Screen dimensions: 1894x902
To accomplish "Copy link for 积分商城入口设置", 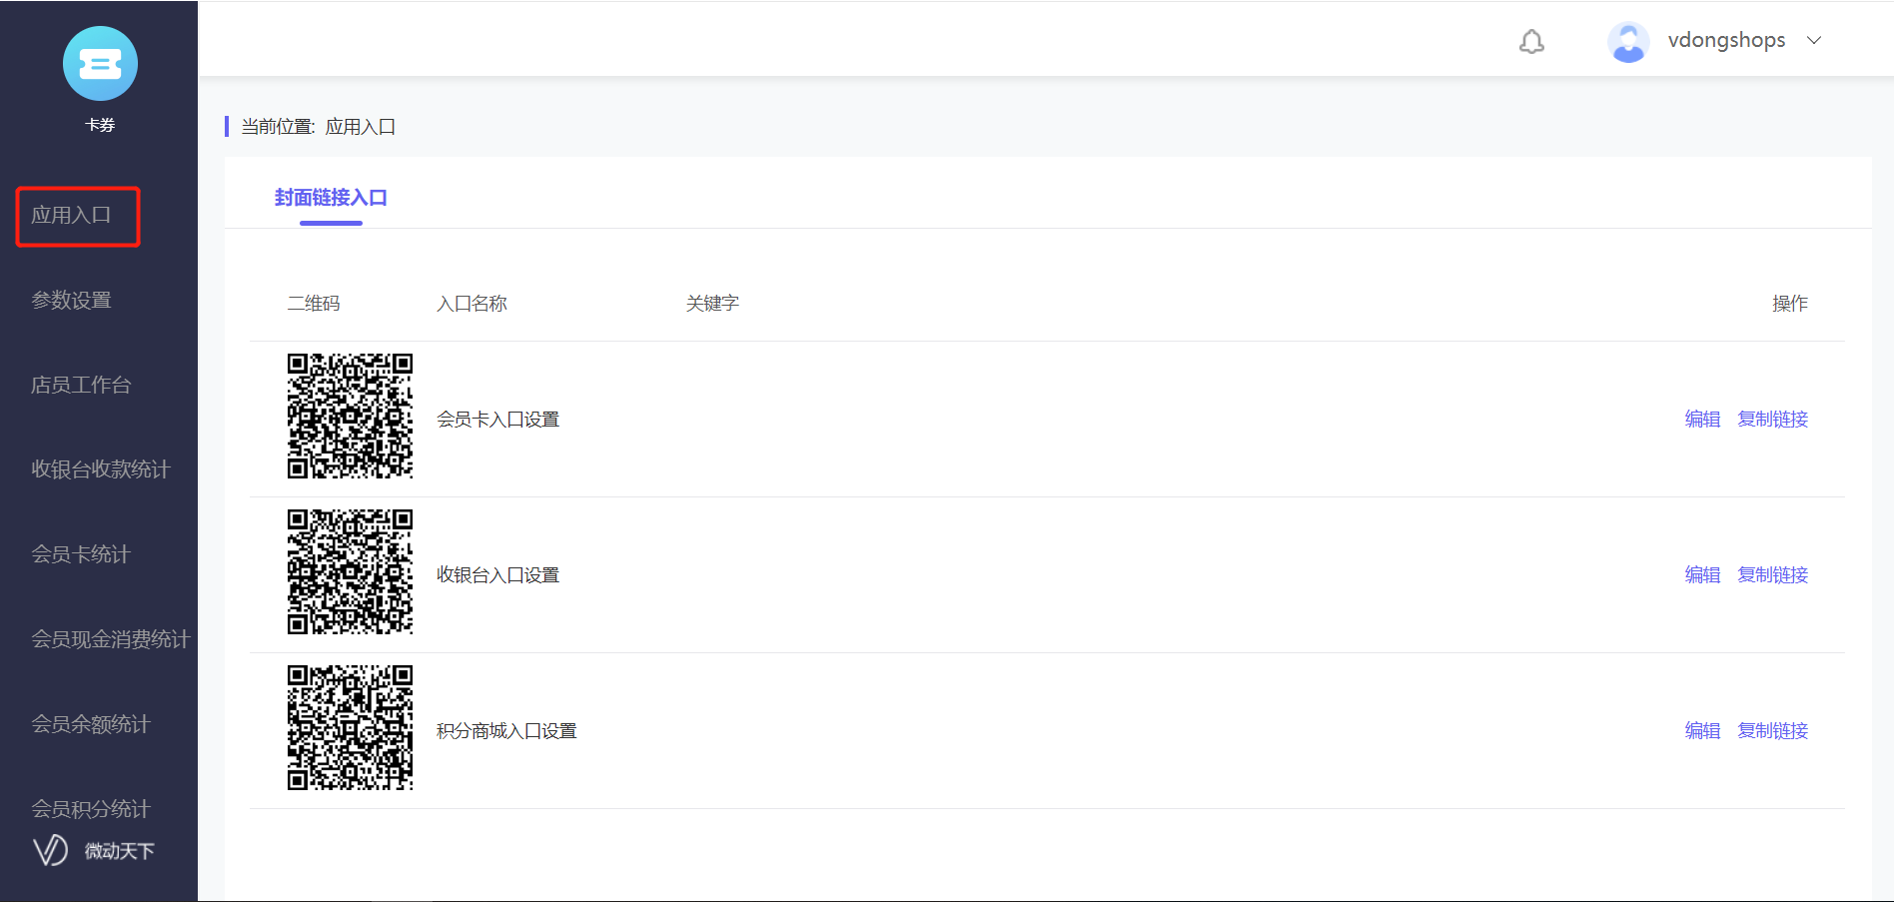I will pyautogui.click(x=1773, y=731).
